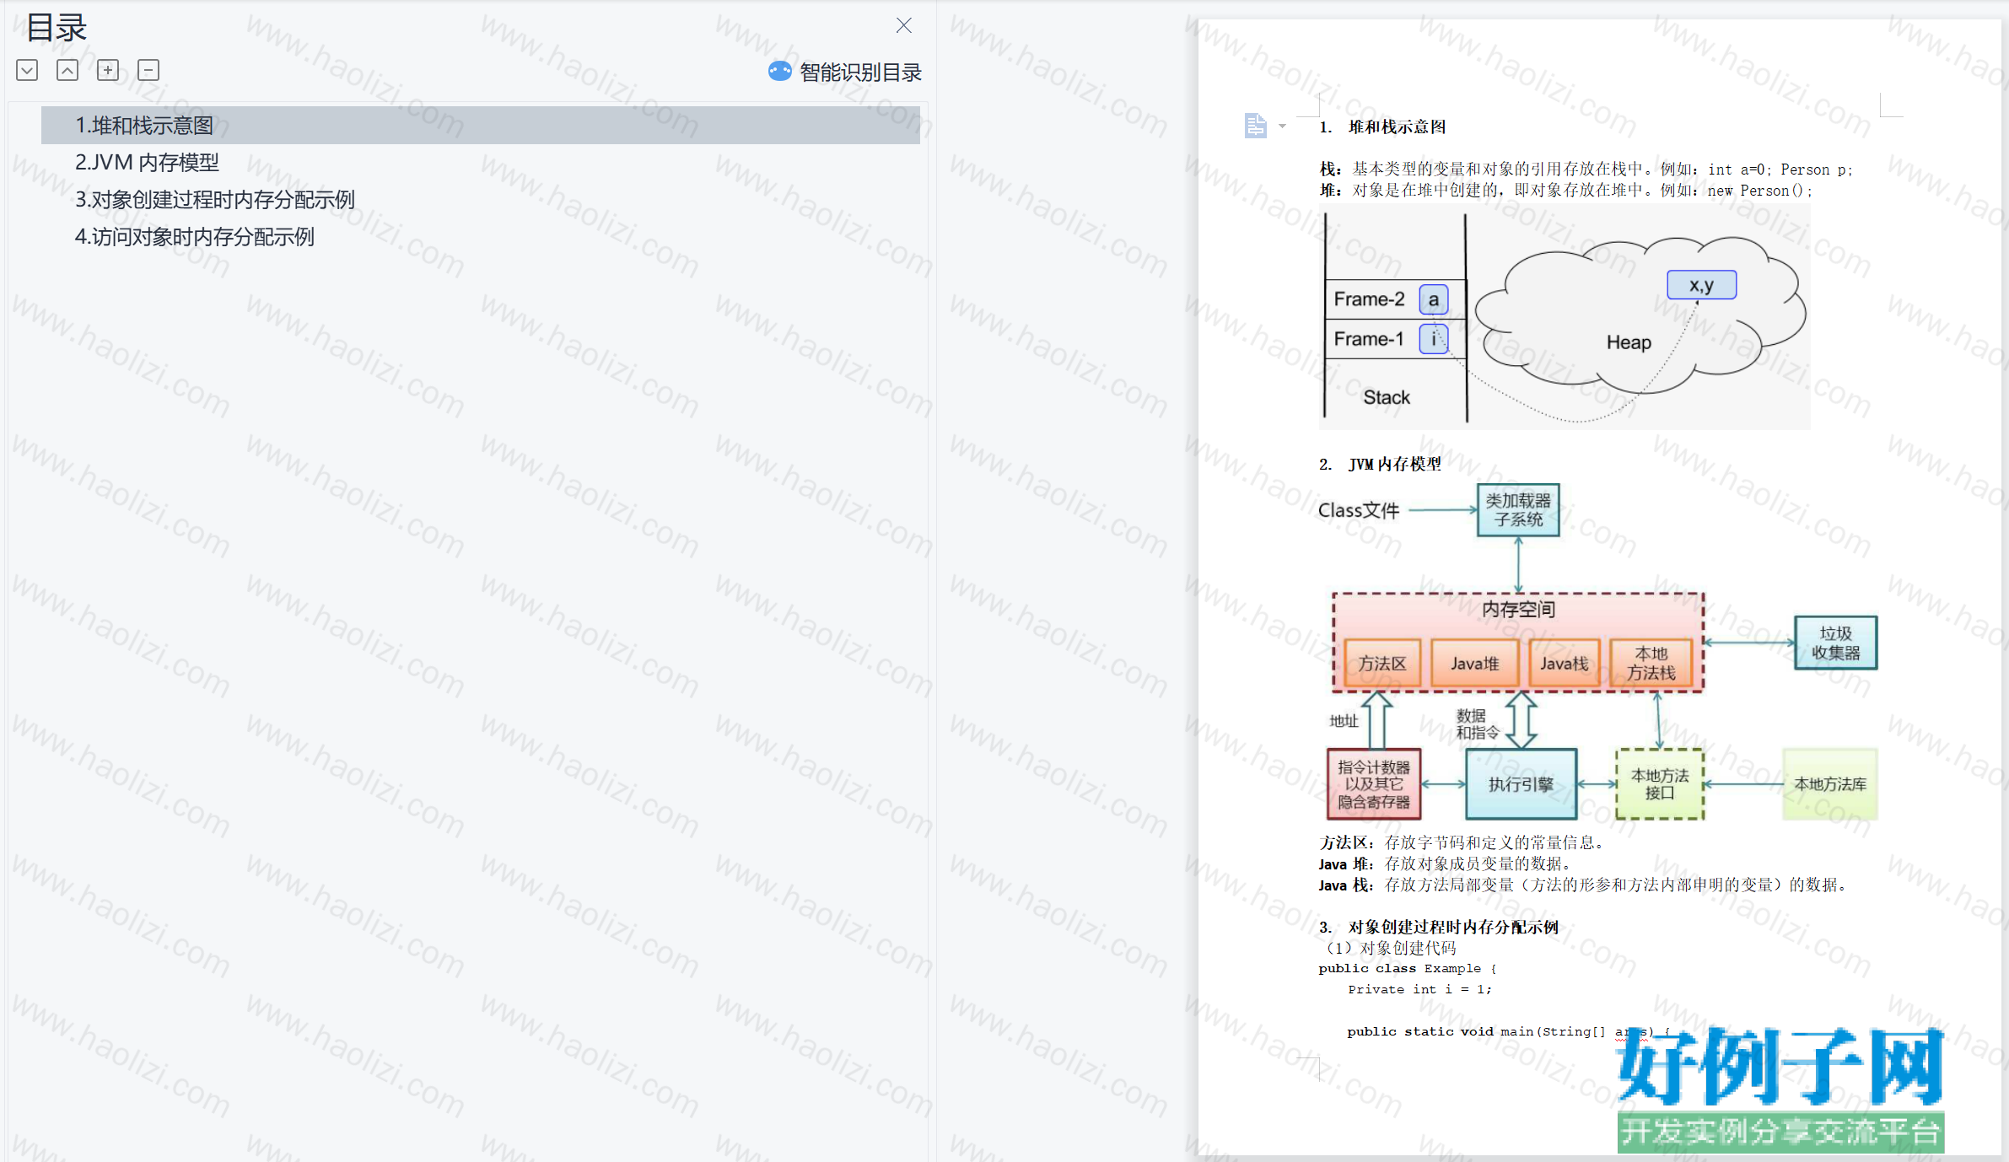Select the 内存空间 JVM diagram image
Image resolution: width=2009 pixels, height=1162 pixels.
[1598, 652]
